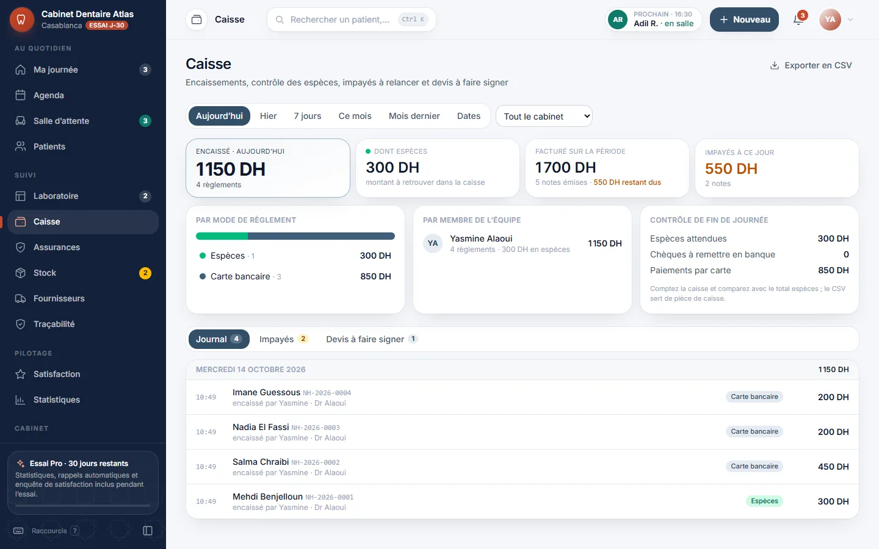Open the Devis à faire signer tab

click(x=372, y=339)
